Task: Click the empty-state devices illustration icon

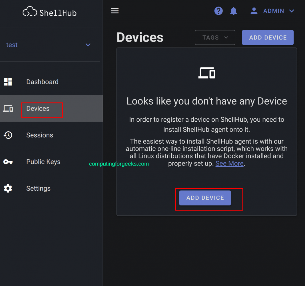Action: coord(206,73)
